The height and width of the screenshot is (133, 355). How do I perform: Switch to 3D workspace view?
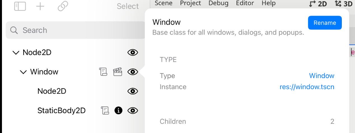click(x=344, y=4)
